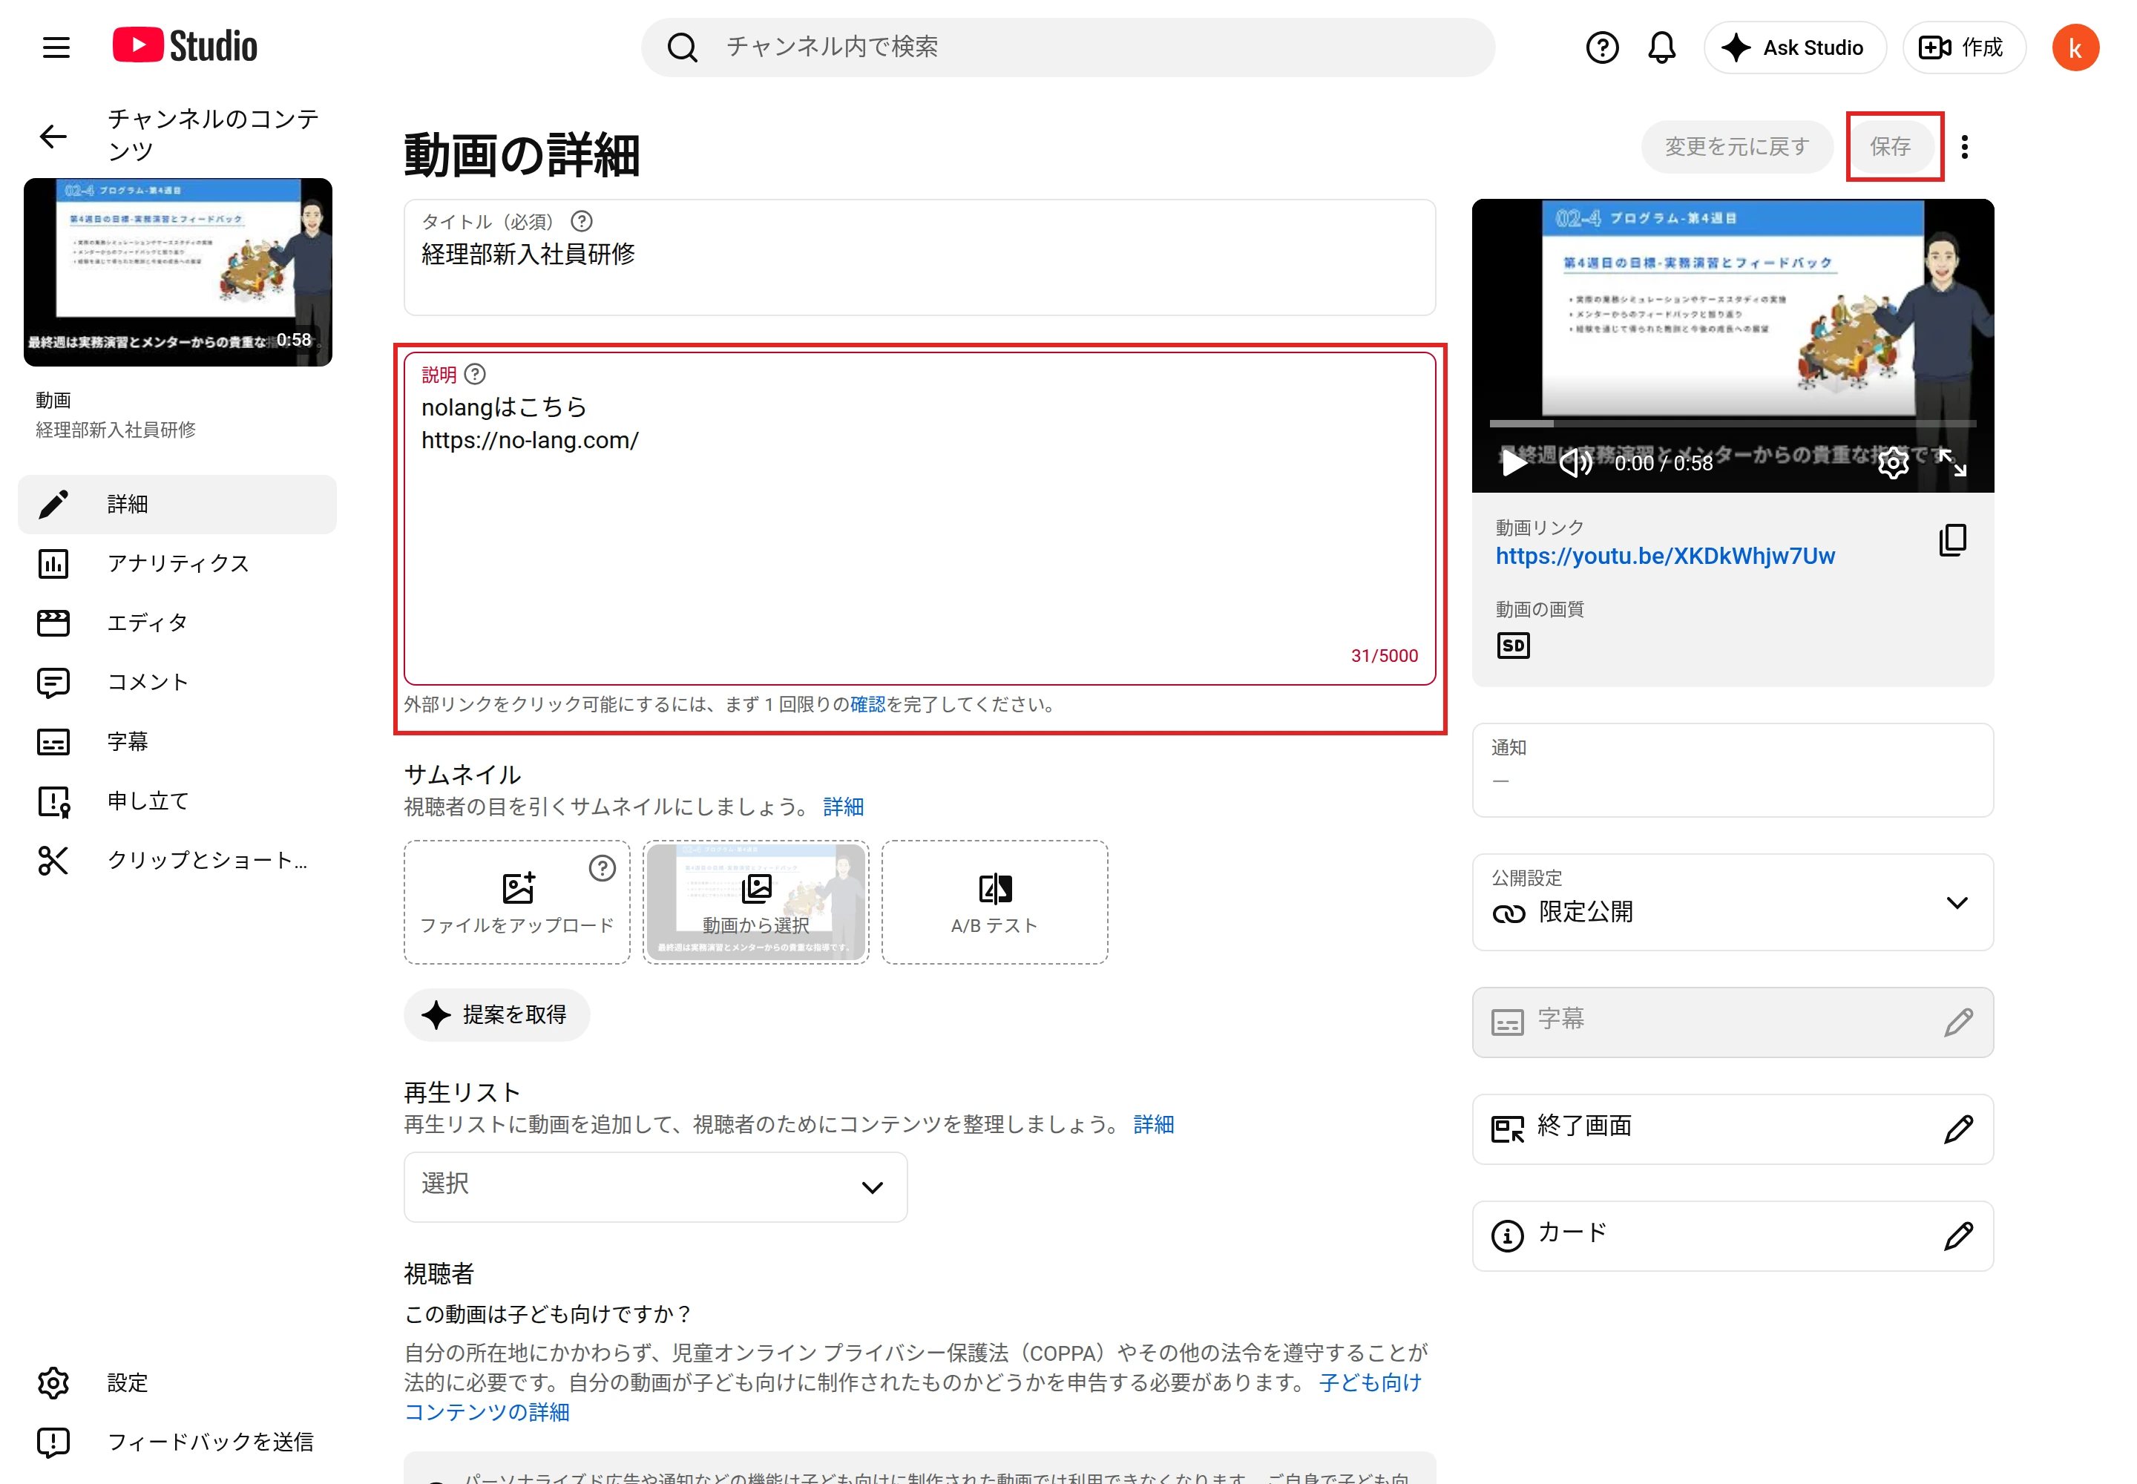Viewport: 2137px width, 1484px height.
Task: Click the YouTube Studio logo
Action: tap(185, 45)
